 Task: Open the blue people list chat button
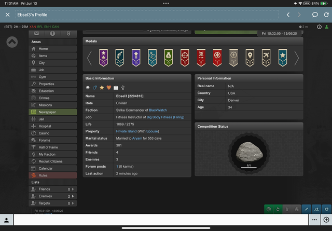[x=316, y=209]
